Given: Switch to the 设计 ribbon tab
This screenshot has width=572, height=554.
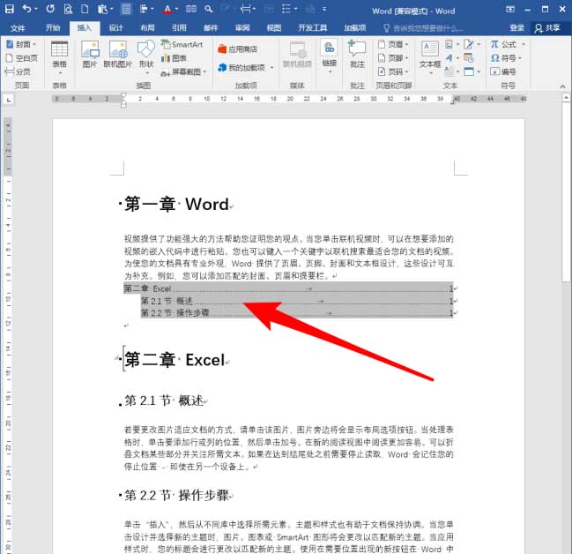Looking at the screenshot, I should tap(116, 27).
